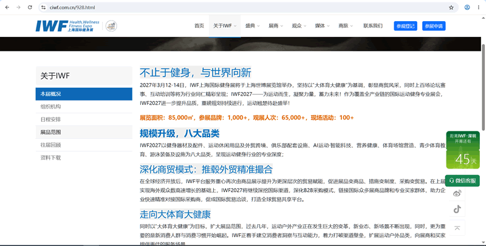Expand the 盛典 dropdown menu
The height and width of the screenshot is (246, 486).
252,26
